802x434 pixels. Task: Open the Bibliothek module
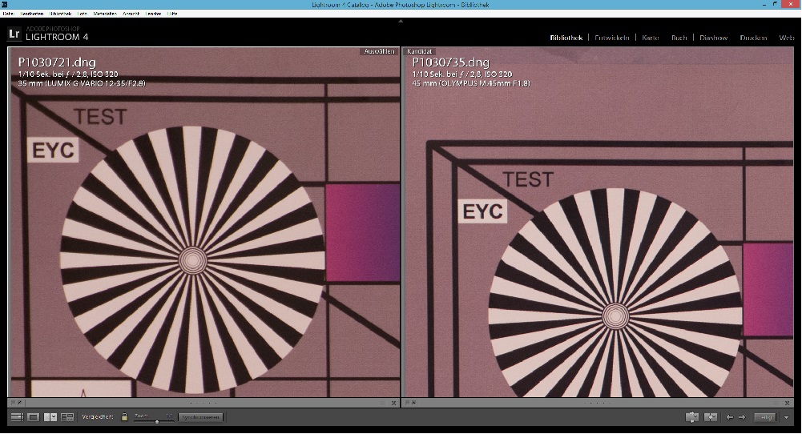coord(566,38)
